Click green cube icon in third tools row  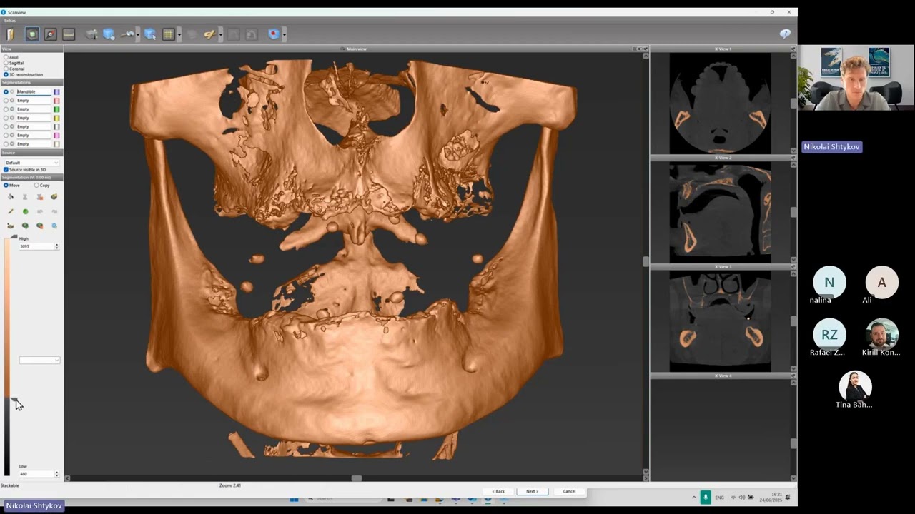point(25,226)
